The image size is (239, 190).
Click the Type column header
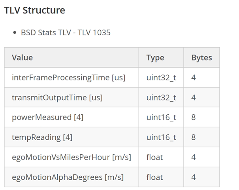pos(155,57)
